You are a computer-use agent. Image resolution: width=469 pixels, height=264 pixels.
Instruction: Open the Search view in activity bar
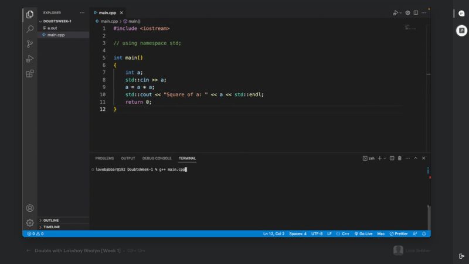pos(30,28)
